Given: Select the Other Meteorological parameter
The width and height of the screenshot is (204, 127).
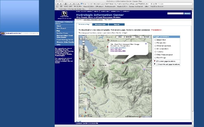Looking at the screenshot, I should click(x=155, y=55).
